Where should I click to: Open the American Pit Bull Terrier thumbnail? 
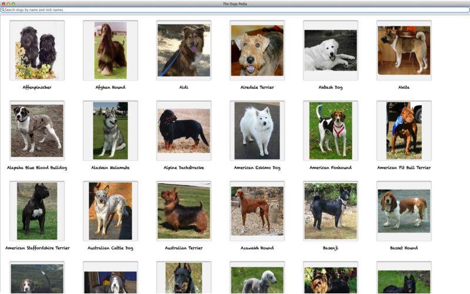pyautogui.click(x=404, y=131)
